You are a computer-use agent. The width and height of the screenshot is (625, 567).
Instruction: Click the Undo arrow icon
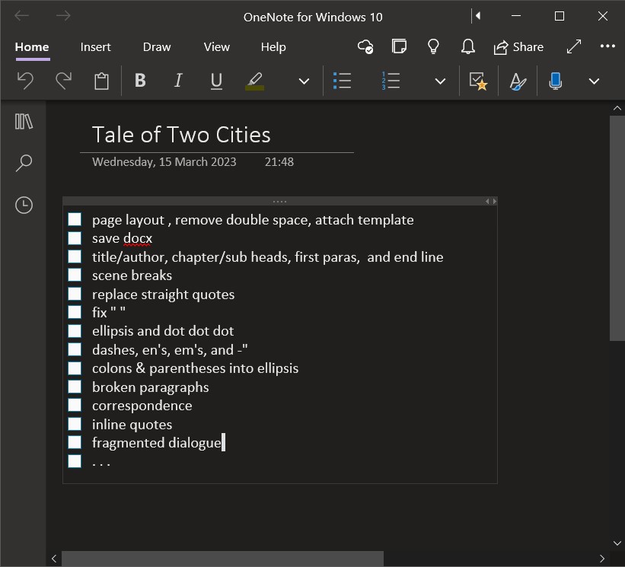point(25,81)
